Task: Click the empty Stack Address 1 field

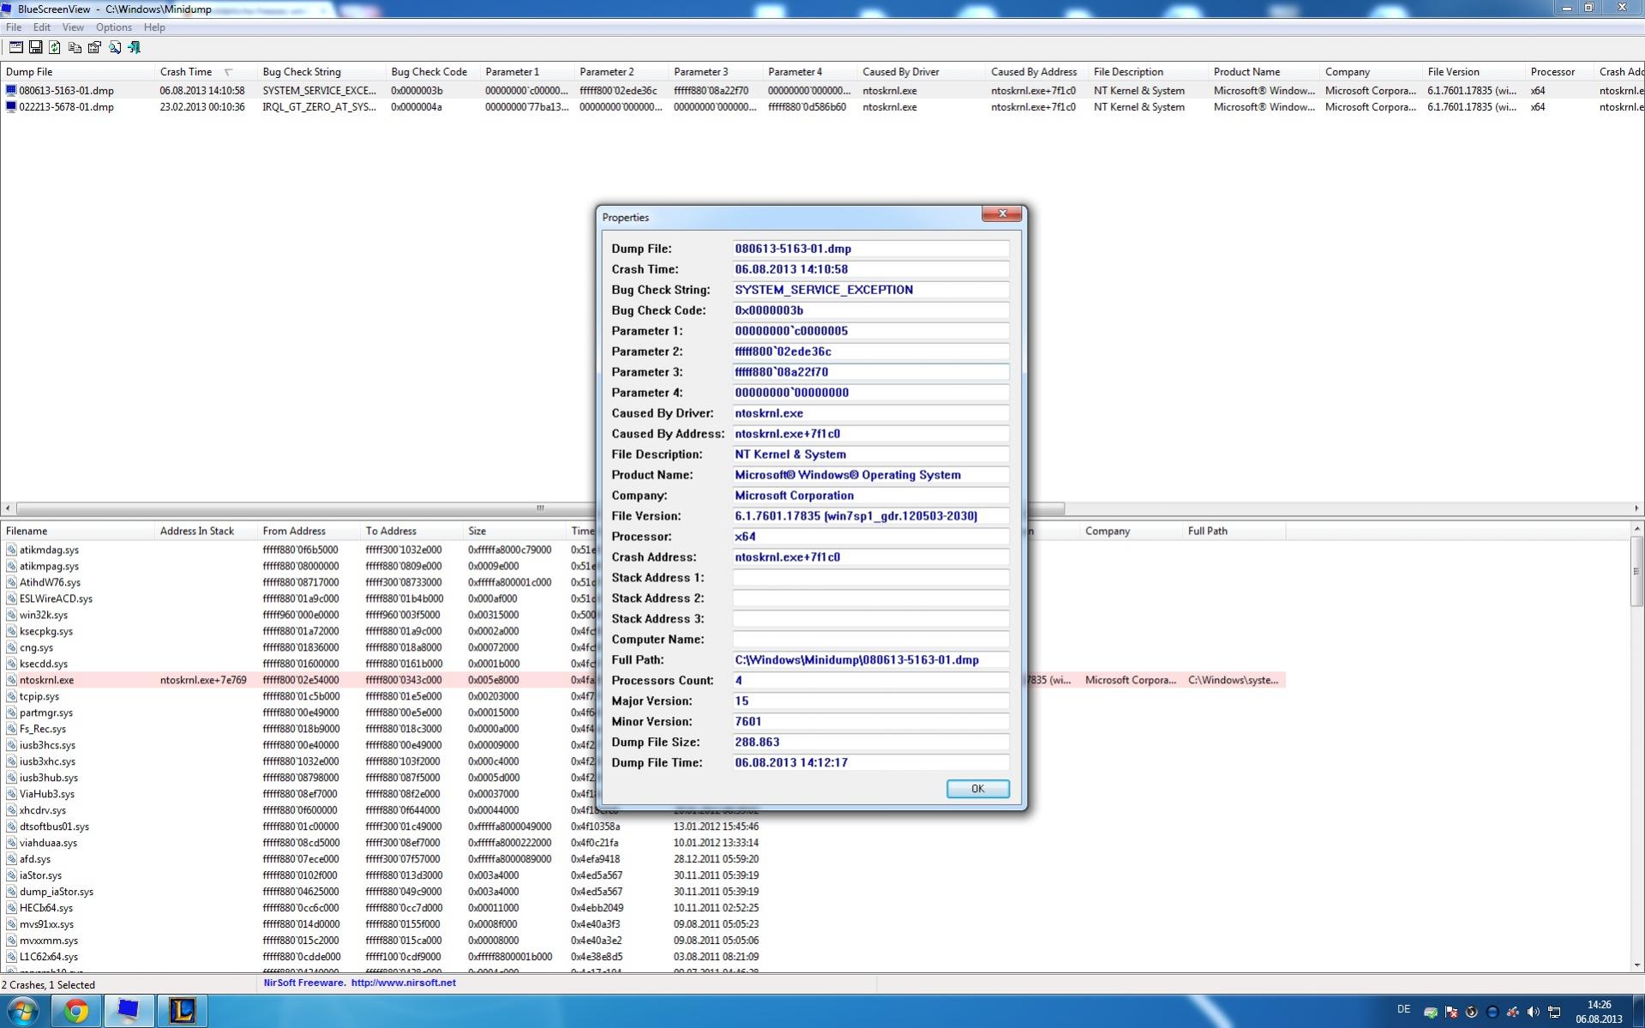Action: (870, 578)
